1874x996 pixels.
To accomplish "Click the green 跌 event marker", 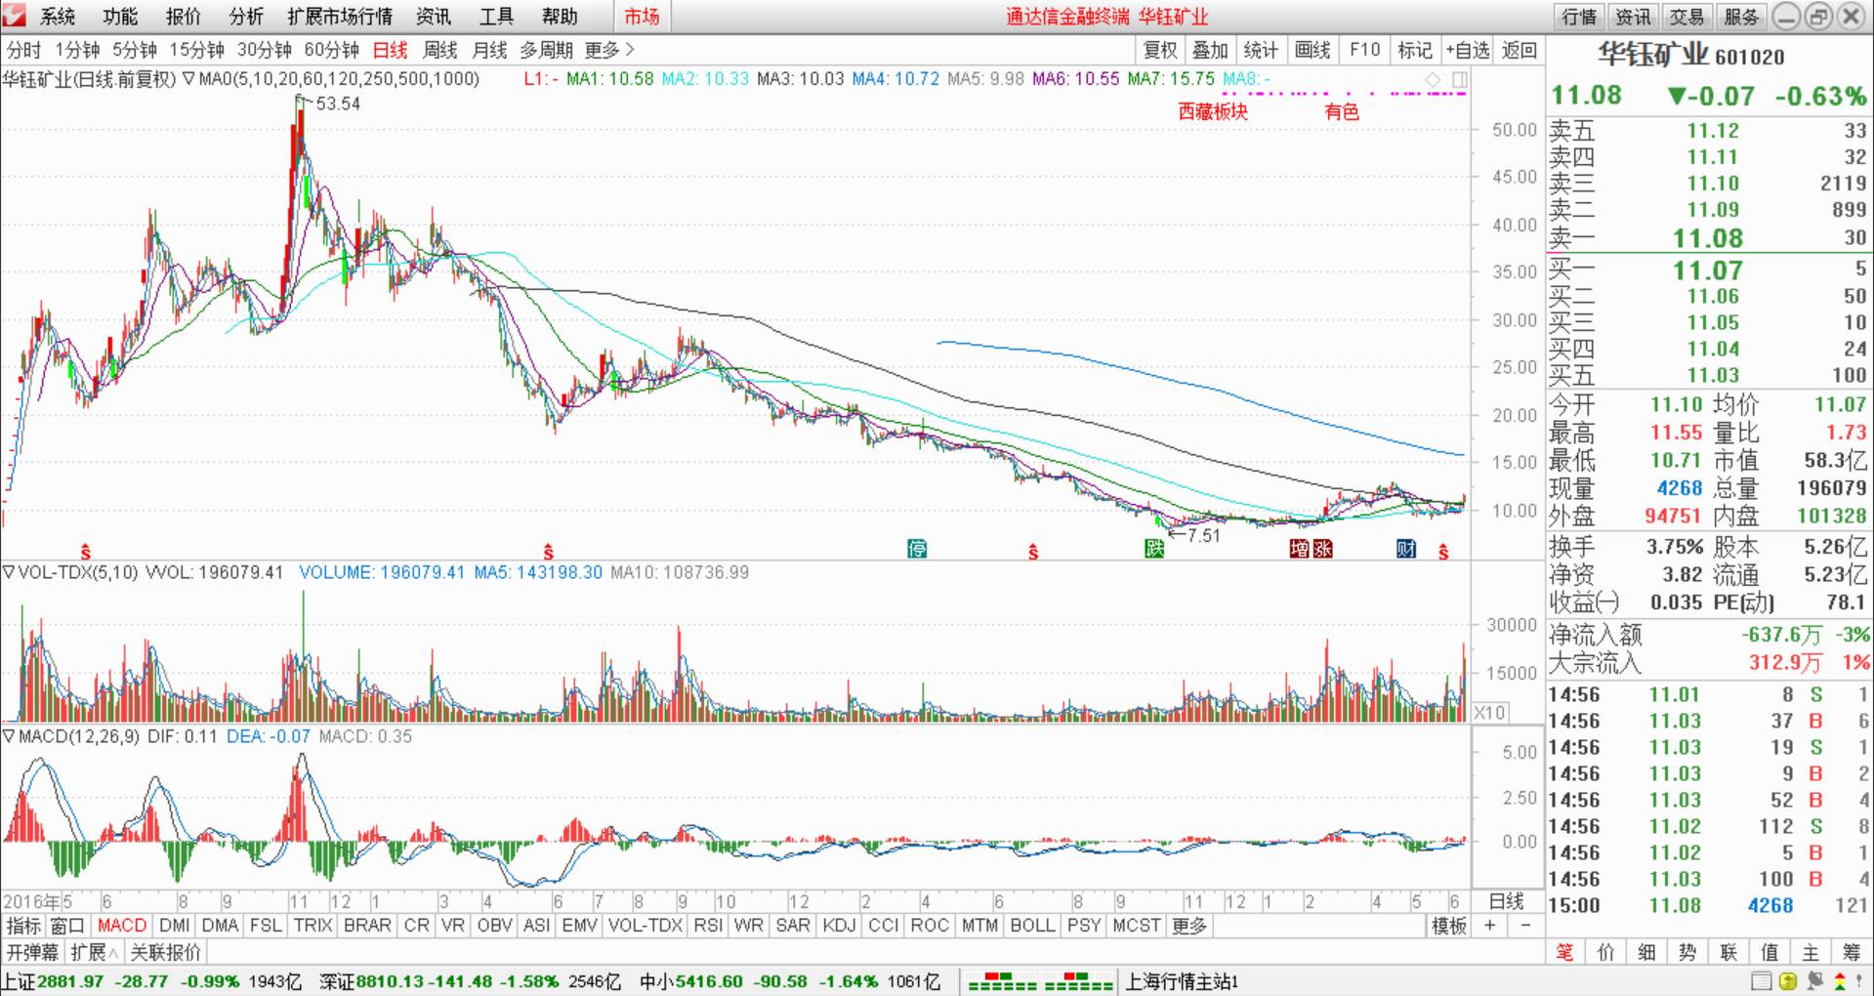I will point(1154,549).
